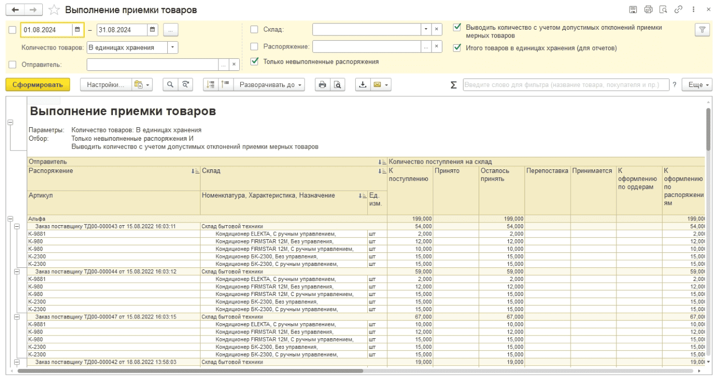Screen dimensions: 721x381
Task: Open the standard period selection ellipsis button
Action: point(171,30)
